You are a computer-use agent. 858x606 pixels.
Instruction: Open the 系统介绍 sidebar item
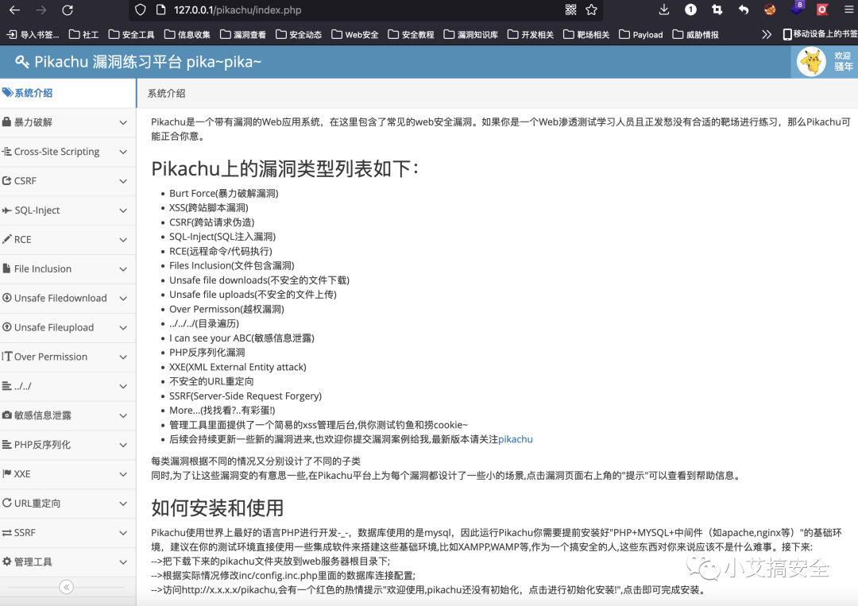68,93
